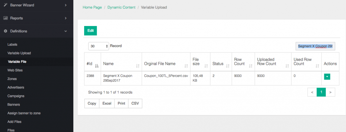Go to the previous page arrow
The width and height of the screenshot is (346, 132).
pyautogui.click(x=312, y=93)
